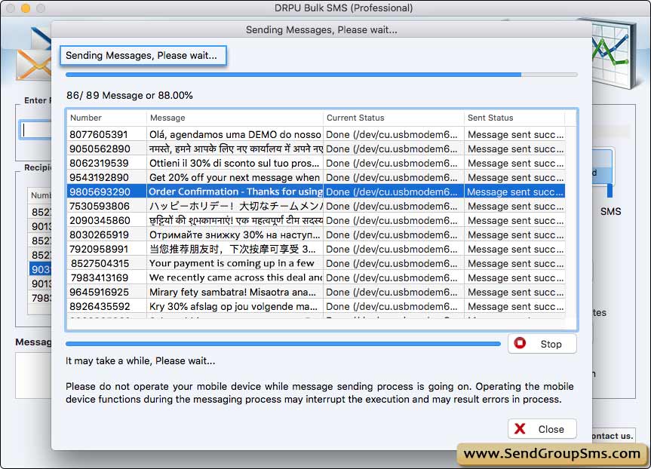Click the '86/ 89 Message or 88.00%' progress text

[x=130, y=95]
